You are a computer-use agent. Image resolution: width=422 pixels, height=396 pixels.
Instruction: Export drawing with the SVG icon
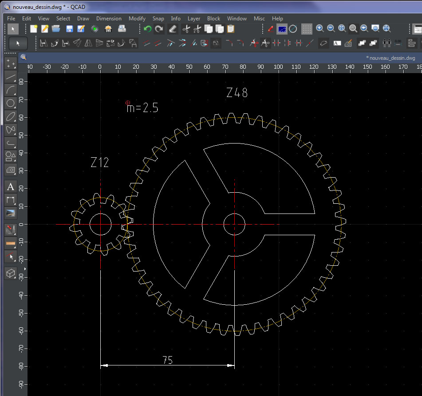coord(108,29)
